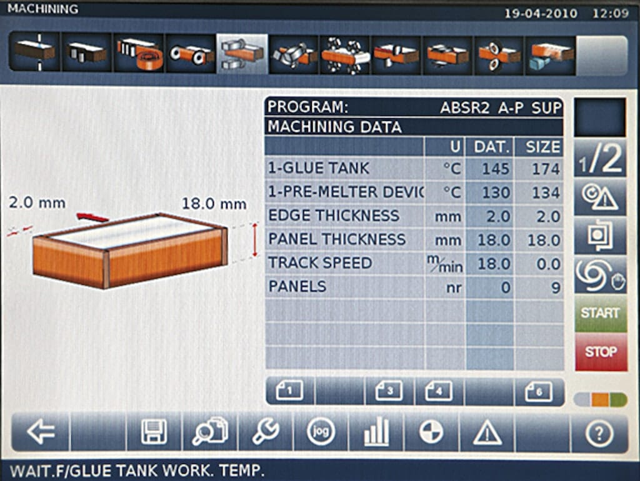Save program with floppy disk icon
This screenshot has width=640, height=481.
[x=154, y=432]
